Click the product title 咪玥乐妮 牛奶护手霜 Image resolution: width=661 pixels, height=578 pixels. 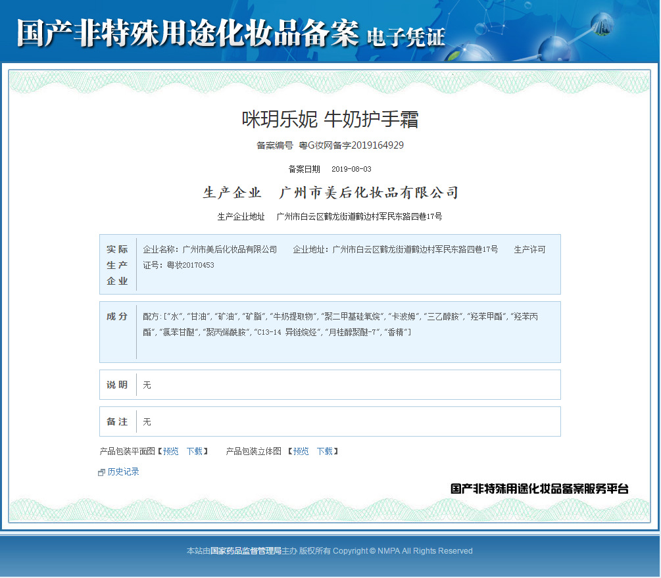pyautogui.click(x=330, y=119)
